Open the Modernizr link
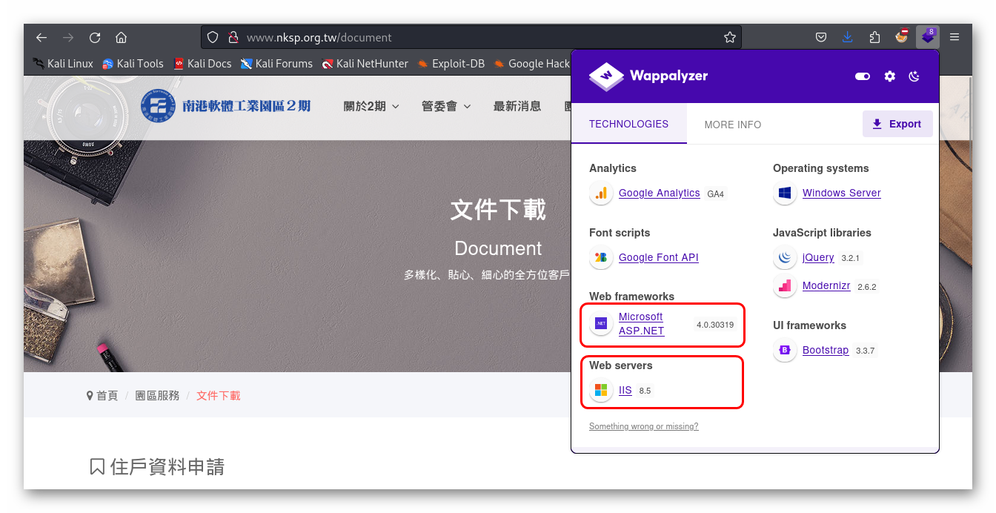Viewport: 996px width, 513px height. pos(826,286)
